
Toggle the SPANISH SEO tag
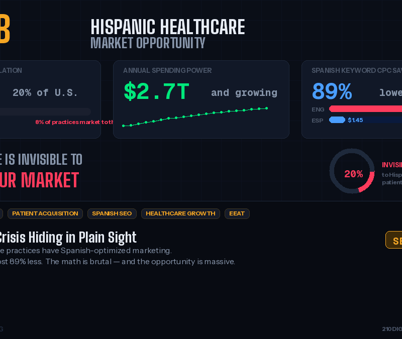point(112,213)
